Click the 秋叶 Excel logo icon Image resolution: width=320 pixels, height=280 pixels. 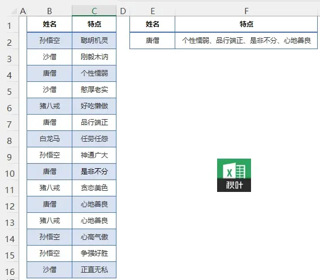[x=234, y=175]
